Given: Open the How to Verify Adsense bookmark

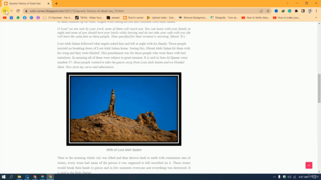Looking at the screenshot, I should [255, 18].
